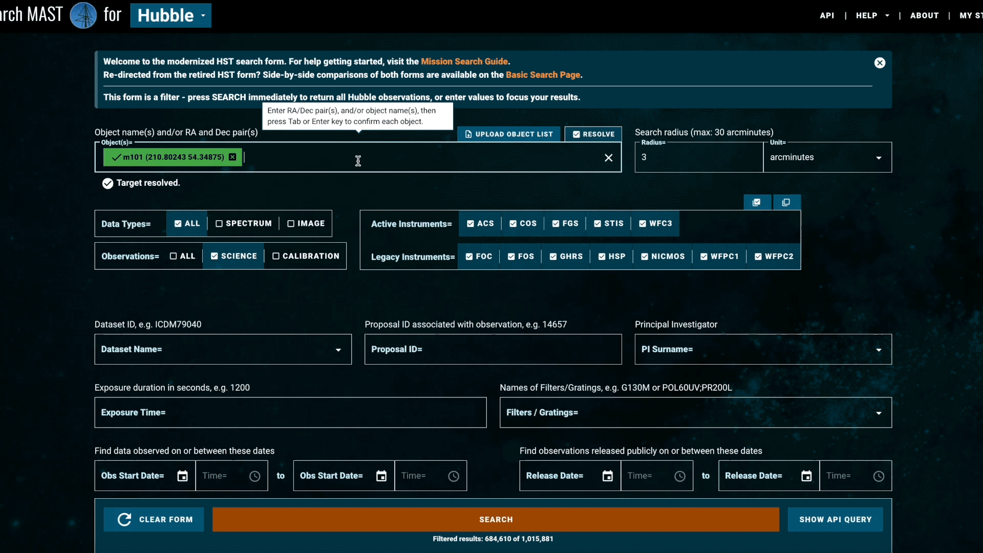Click in the Exposure Time field
The height and width of the screenshot is (553, 983).
coord(290,413)
